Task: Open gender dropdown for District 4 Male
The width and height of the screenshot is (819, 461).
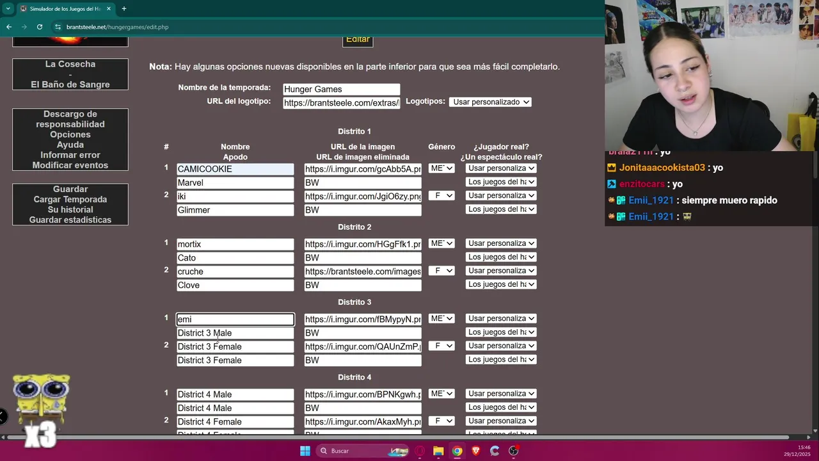Action: click(441, 394)
